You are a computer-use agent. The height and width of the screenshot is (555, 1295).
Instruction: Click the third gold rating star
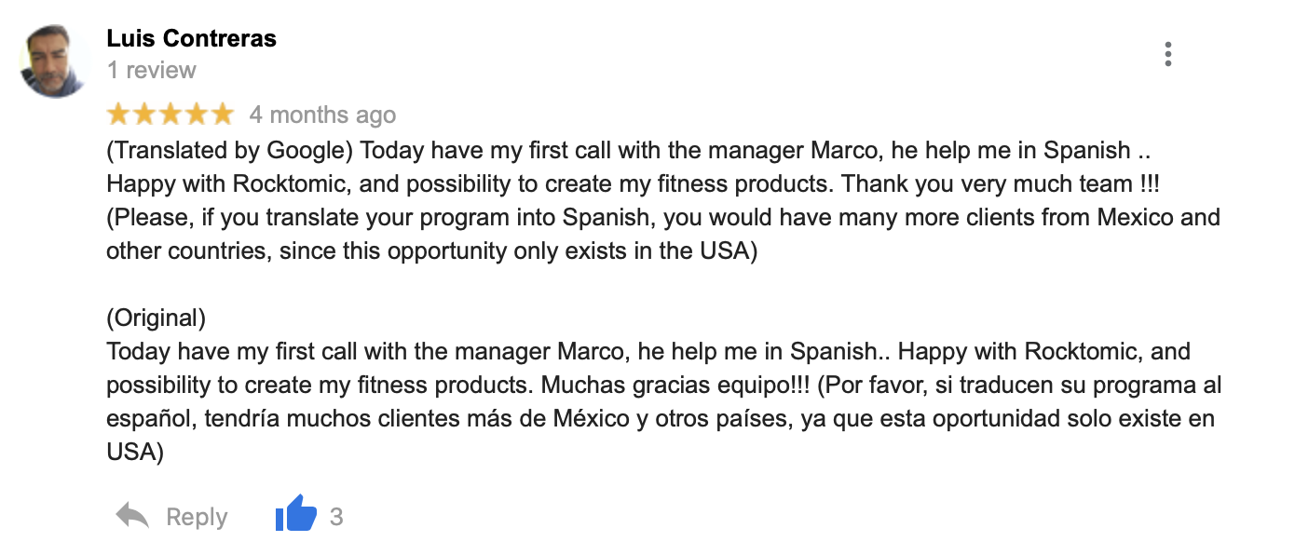tap(170, 115)
